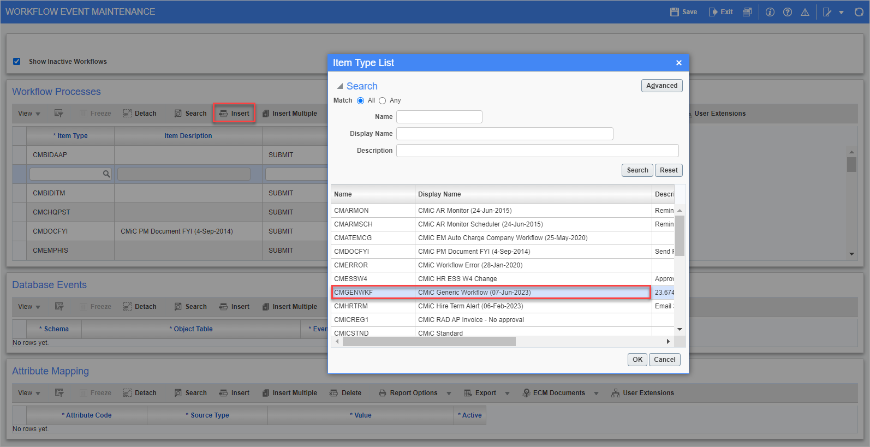The width and height of the screenshot is (870, 447).
Task: Open View menu in Database Events toolbar
Action: (x=29, y=307)
